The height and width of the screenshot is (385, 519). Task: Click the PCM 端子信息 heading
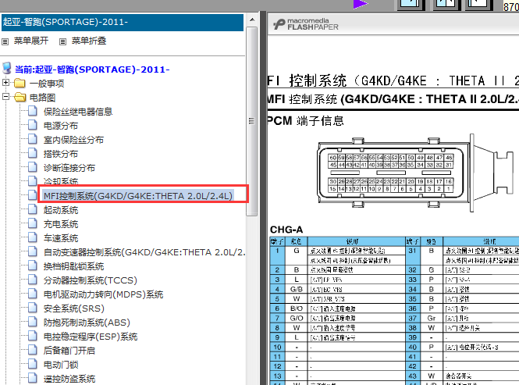point(305,121)
